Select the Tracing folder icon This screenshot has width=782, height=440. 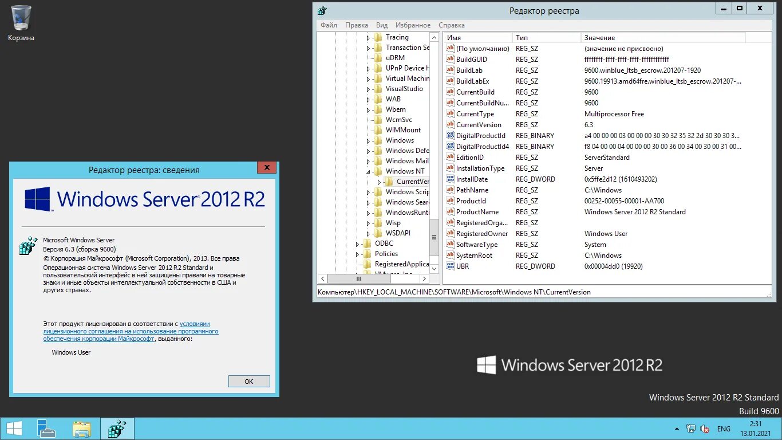click(378, 37)
